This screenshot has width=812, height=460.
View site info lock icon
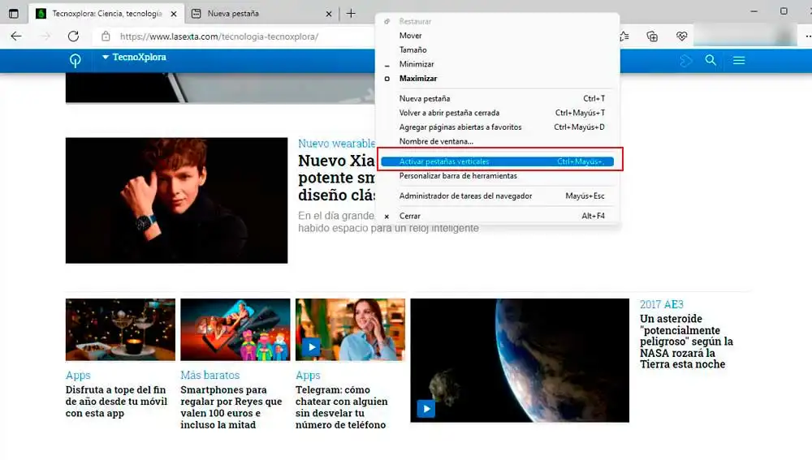(x=106, y=37)
